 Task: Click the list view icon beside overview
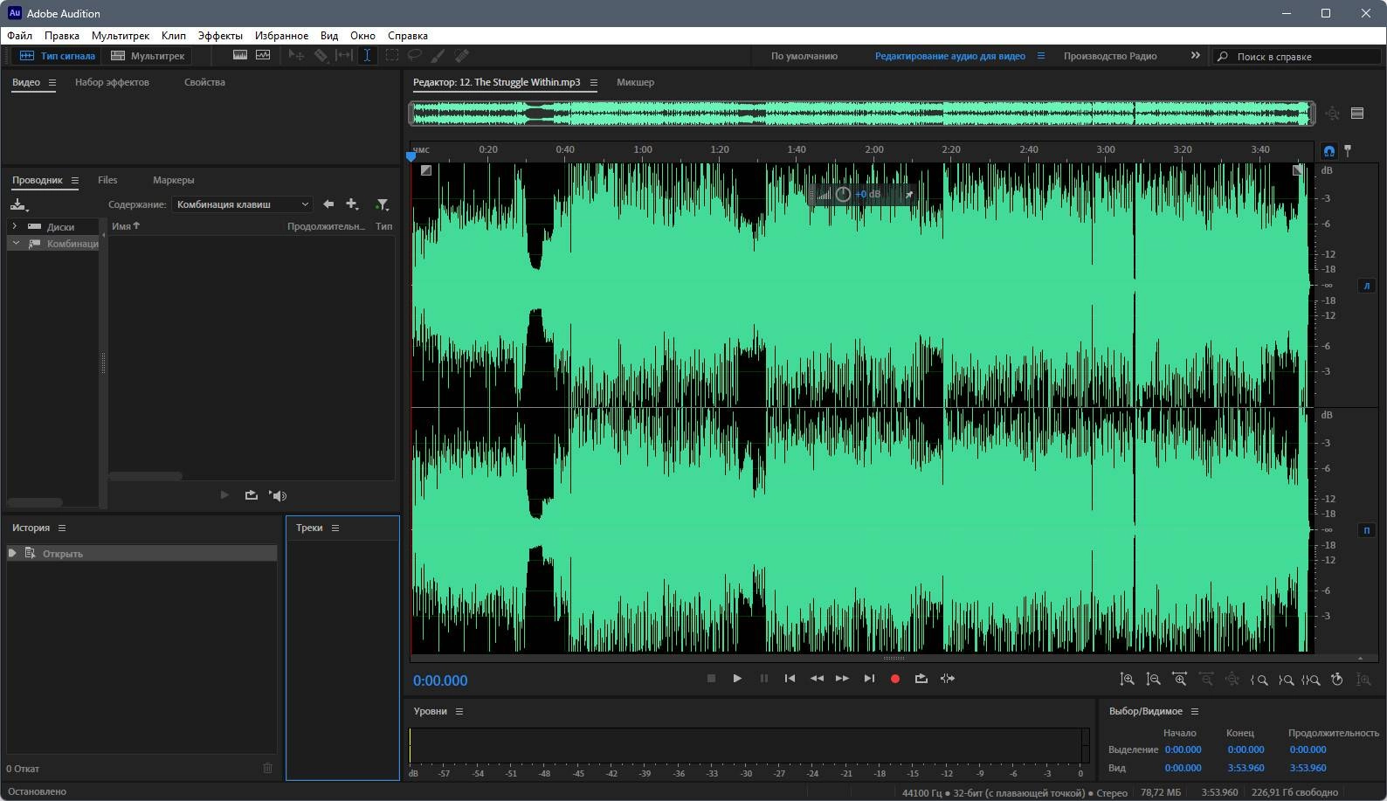click(x=1357, y=113)
